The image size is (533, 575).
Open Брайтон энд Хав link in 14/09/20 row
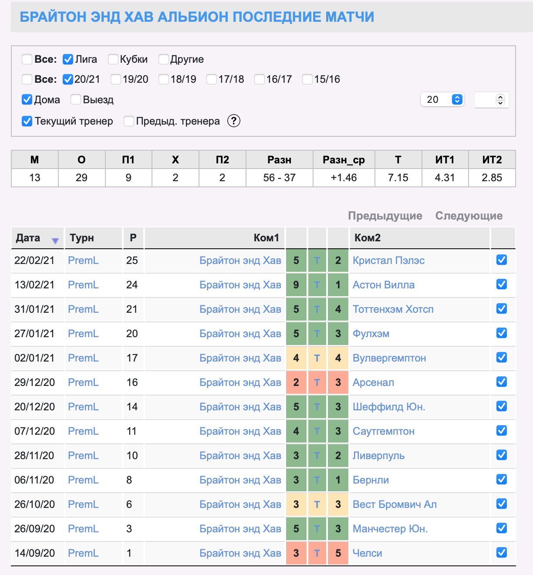point(240,553)
